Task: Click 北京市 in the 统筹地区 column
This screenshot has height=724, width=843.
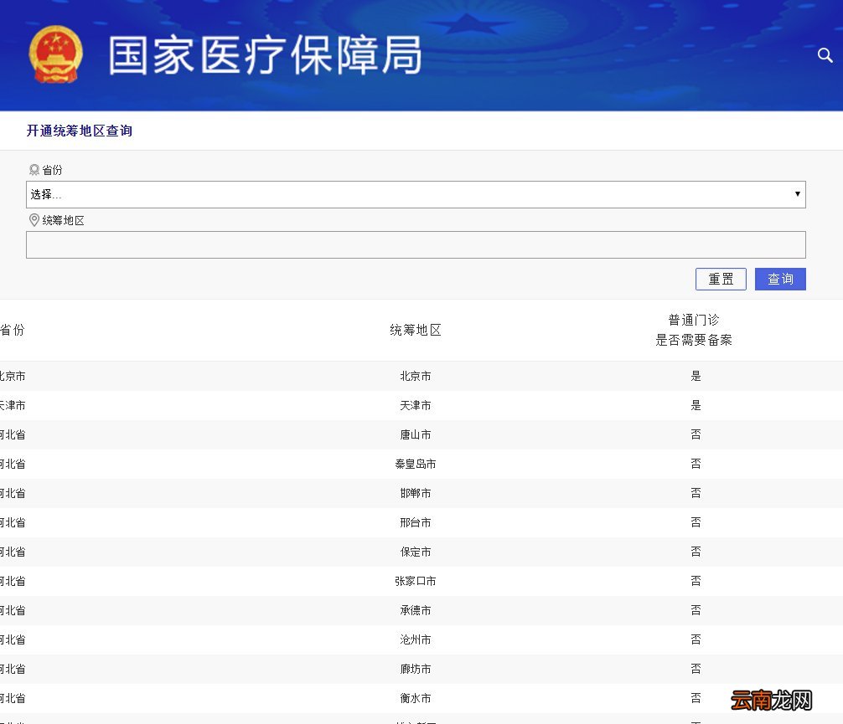Action: coord(416,376)
